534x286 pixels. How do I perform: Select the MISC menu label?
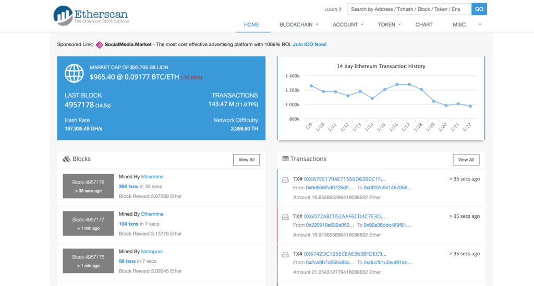pos(459,24)
